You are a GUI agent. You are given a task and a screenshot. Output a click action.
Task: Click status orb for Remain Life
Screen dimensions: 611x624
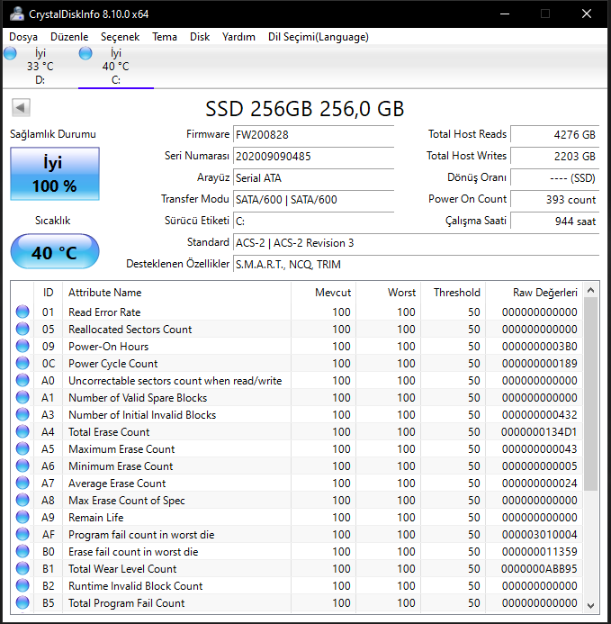[22, 517]
